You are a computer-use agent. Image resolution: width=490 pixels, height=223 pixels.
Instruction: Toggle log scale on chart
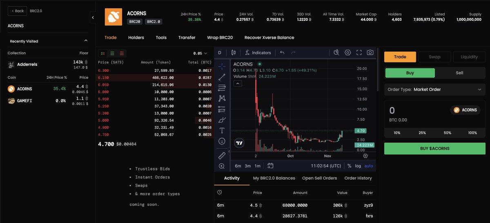coord(358,166)
